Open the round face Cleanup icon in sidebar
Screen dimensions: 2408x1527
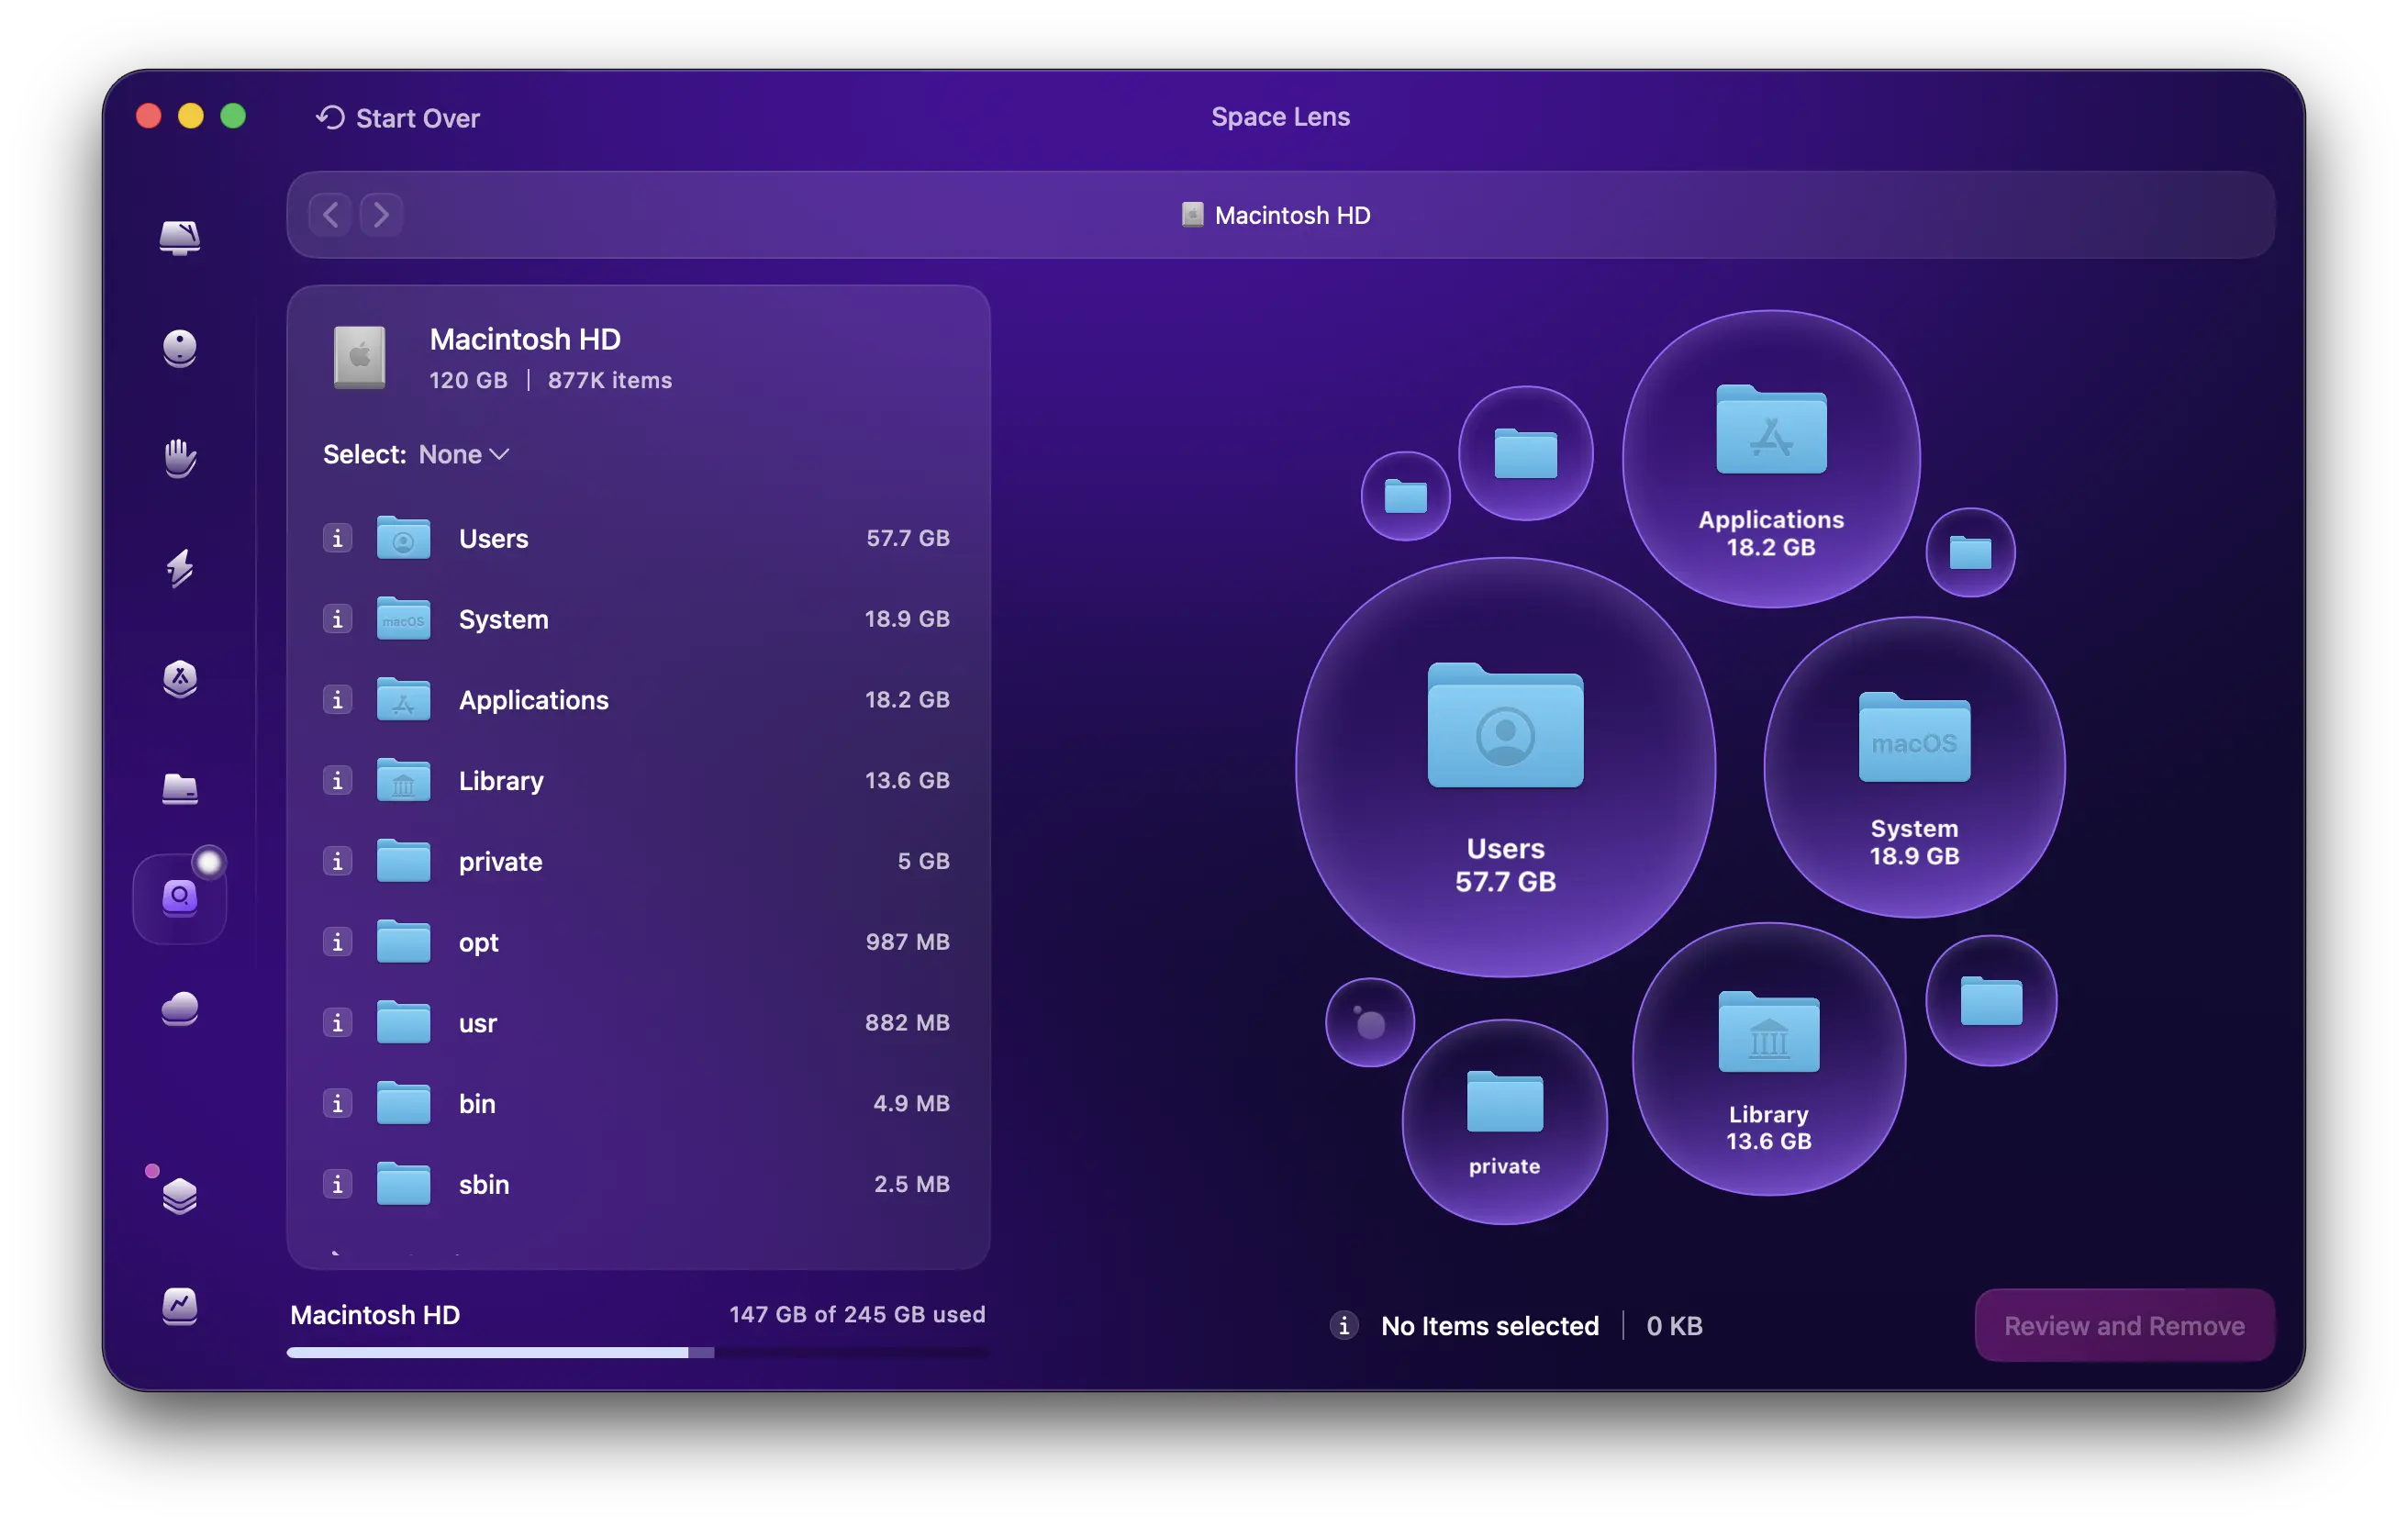pyautogui.click(x=180, y=348)
